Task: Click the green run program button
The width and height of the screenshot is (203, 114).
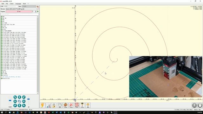Action: [x=38, y=11]
